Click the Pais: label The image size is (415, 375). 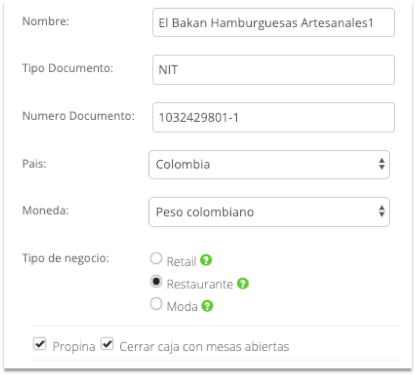point(34,164)
